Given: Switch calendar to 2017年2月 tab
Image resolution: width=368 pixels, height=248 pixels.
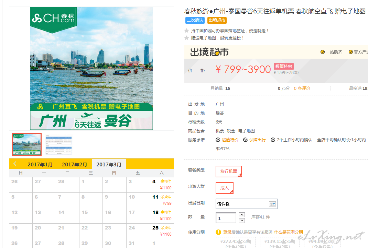Looking at the screenshot, I should 74,164.
